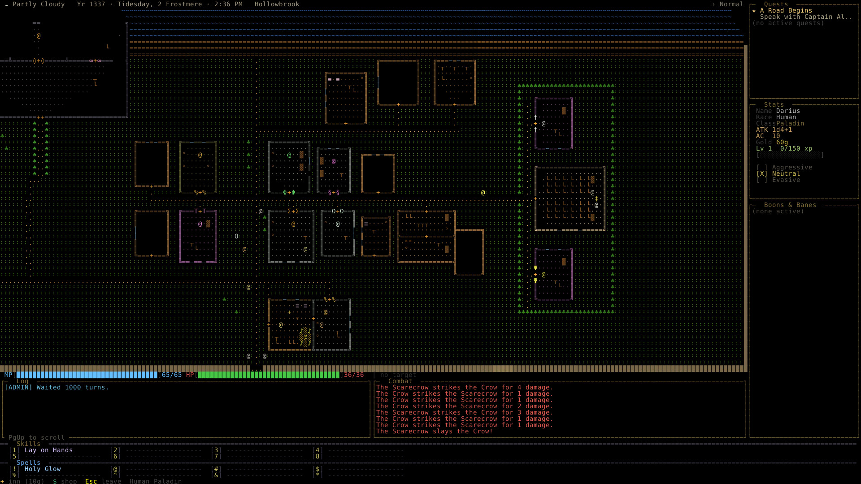Click the 'Human Paladin' label in the bottom bar
861x484 pixels.
(156, 481)
